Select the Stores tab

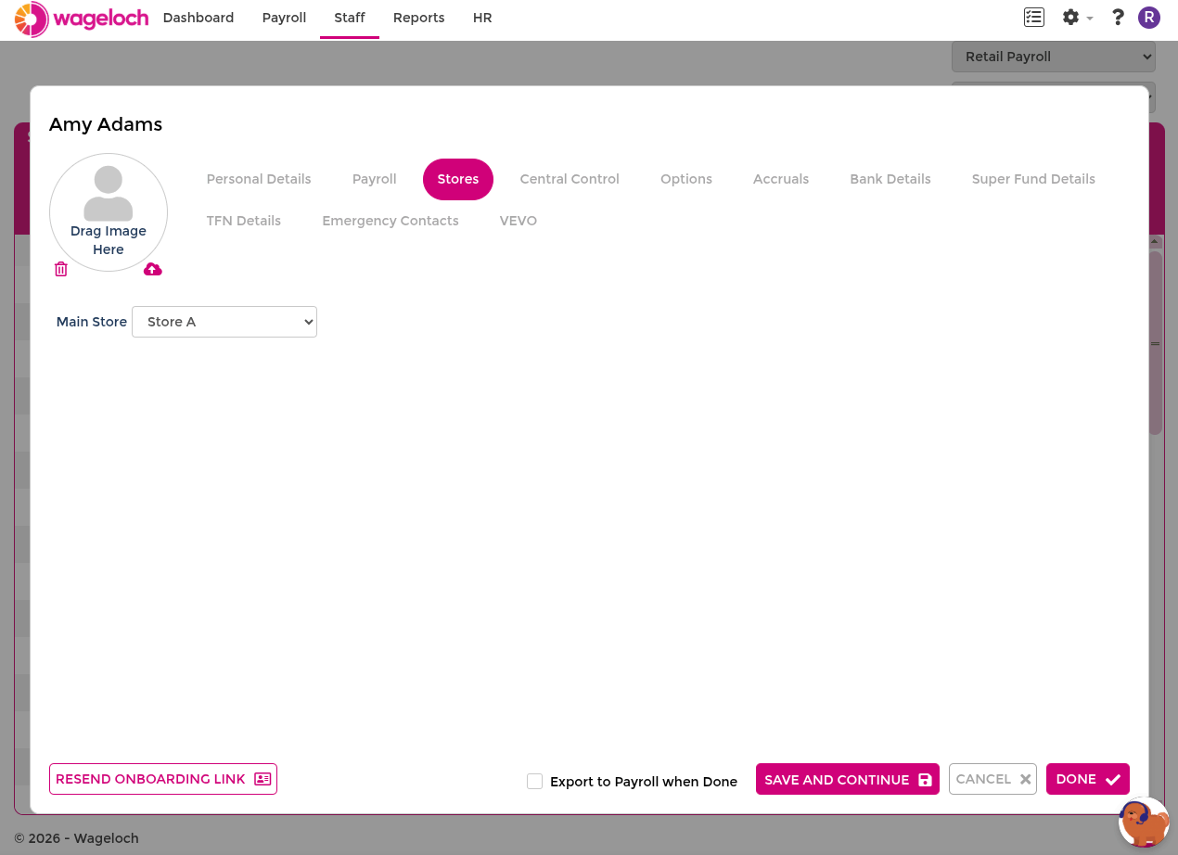[458, 179]
